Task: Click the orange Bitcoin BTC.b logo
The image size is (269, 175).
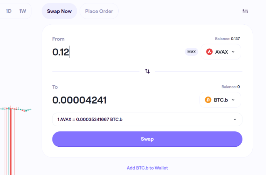Action: [208, 100]
